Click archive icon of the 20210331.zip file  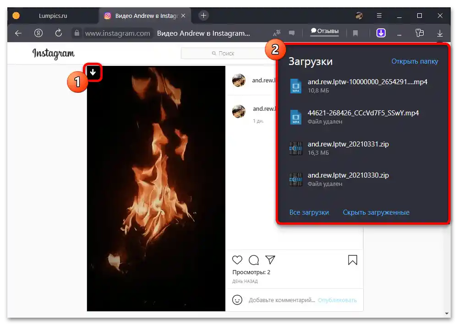coord(295,148)
